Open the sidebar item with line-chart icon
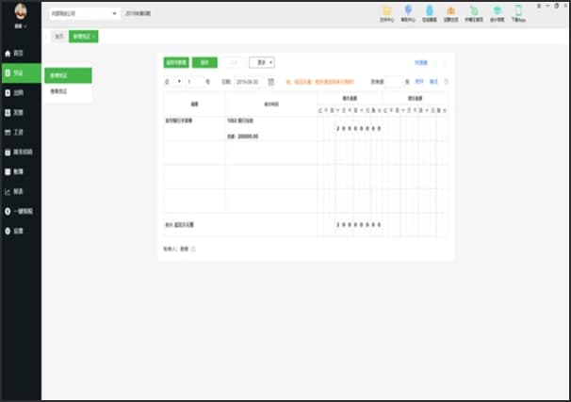 click(x=14, y=191)
